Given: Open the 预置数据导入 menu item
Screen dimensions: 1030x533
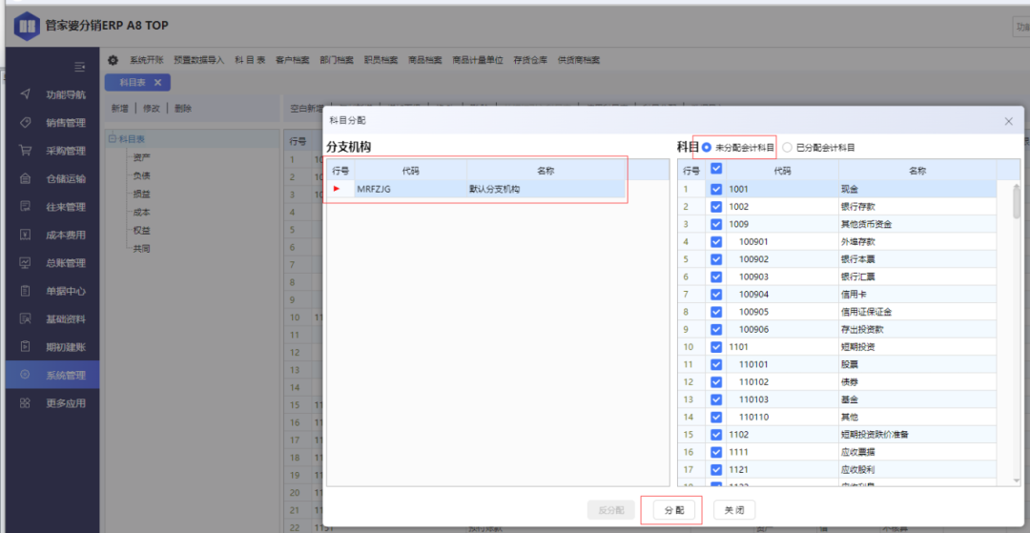Looking at the screenshot, I should (x=198, y=60).
